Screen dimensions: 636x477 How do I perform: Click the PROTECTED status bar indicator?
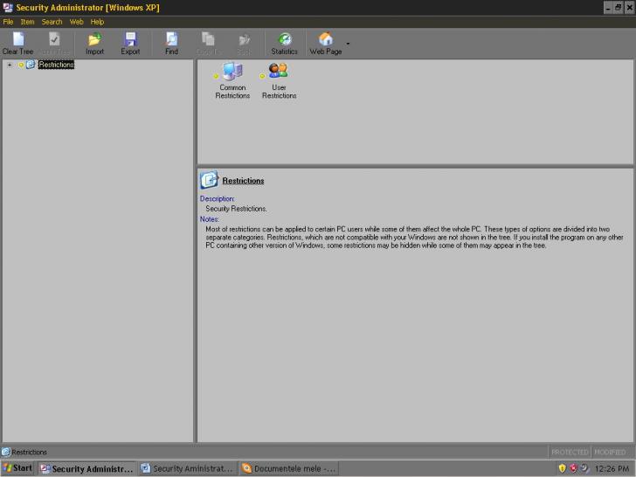[570, 452]
